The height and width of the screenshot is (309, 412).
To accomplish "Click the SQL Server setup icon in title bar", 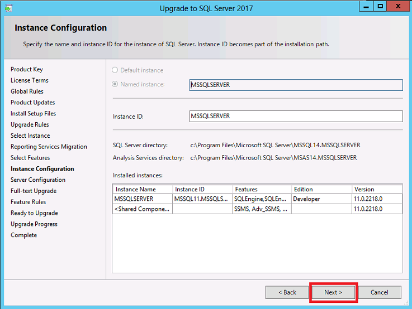I will click(8, 8).
